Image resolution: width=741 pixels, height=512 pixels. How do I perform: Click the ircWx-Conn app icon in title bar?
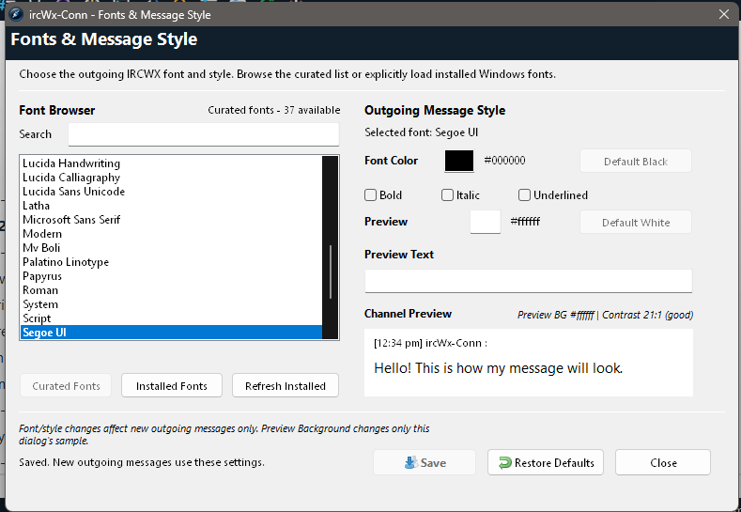pos(16,14)
